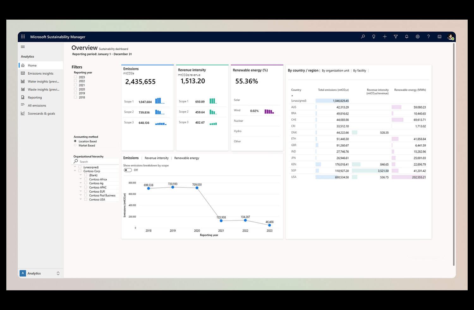Click the help question mark icon
474x310 pixels.
(x=428, y=37)
